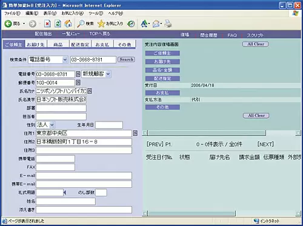Viewport: 303px width, 226px height.
Task: Click the text size A icon
Action: point(144,24)
